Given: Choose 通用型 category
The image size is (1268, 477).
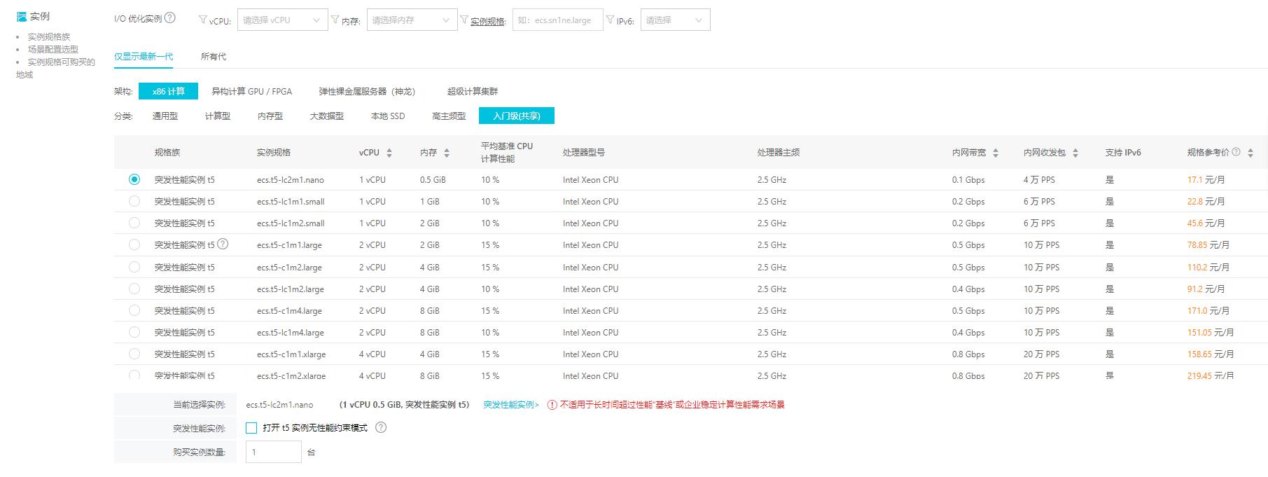Looking at the screenshot, I should click(x=165, y=116).
